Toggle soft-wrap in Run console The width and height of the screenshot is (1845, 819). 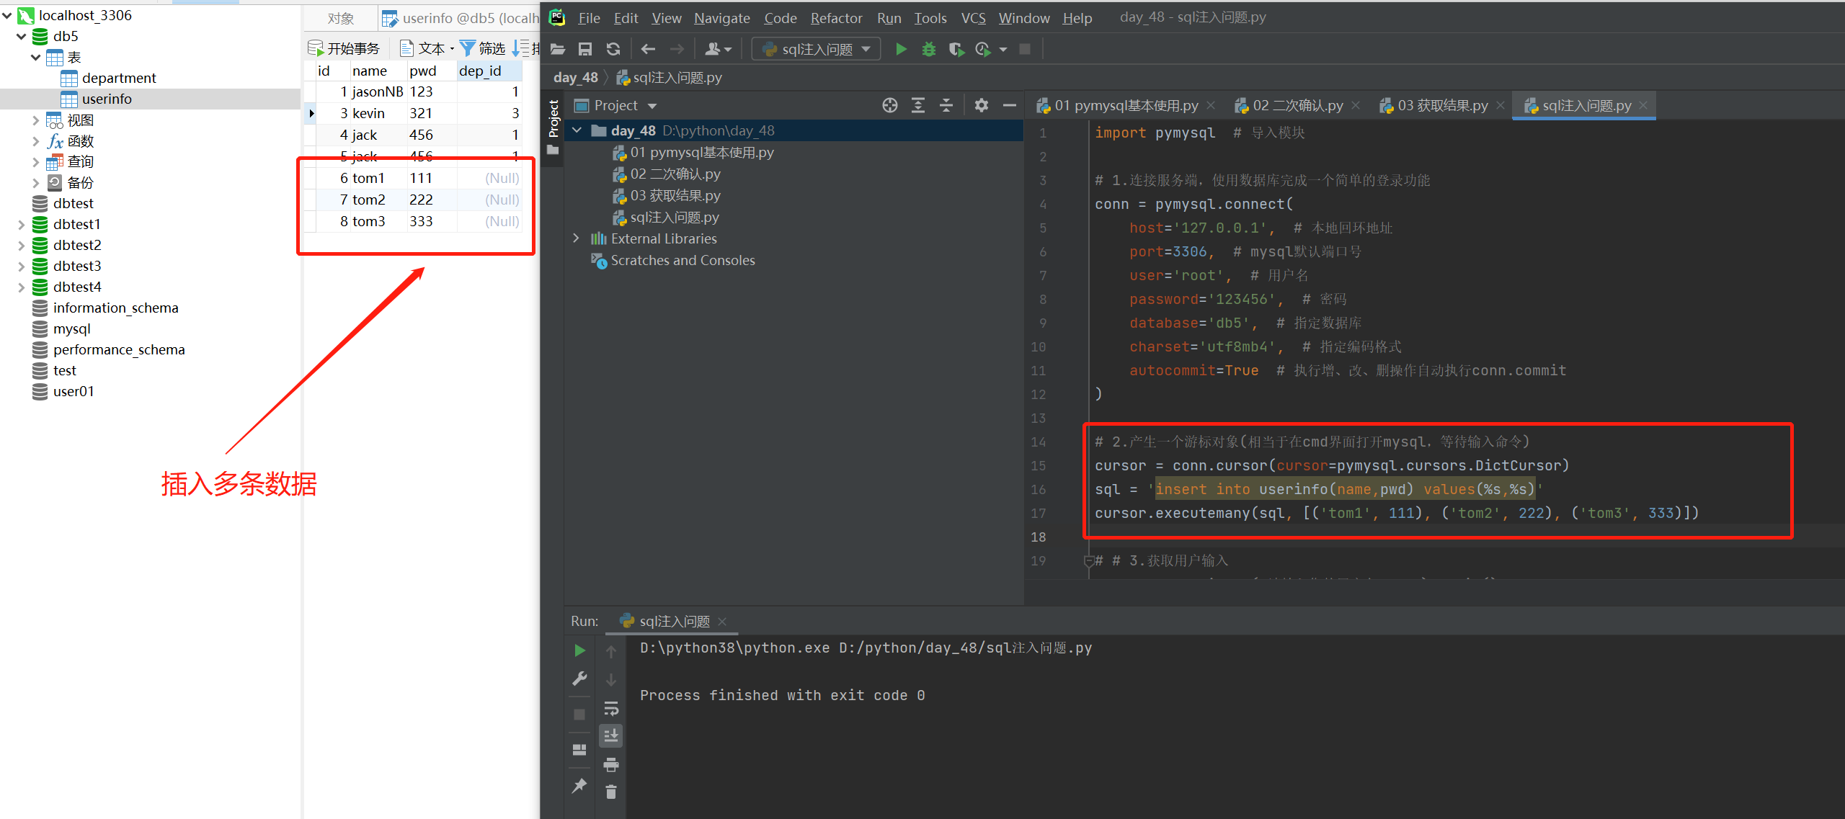point(611,709)
